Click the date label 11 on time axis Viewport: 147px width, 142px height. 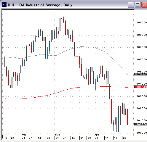pos(107,138)
